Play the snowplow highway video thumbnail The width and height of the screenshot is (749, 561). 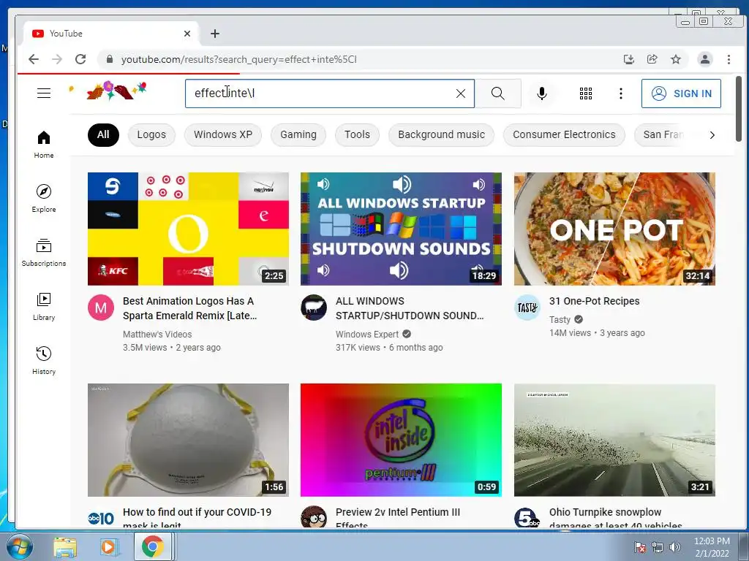[614, 440]
